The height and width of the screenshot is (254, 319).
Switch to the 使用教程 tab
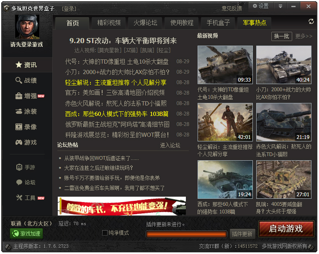[181, 23]
